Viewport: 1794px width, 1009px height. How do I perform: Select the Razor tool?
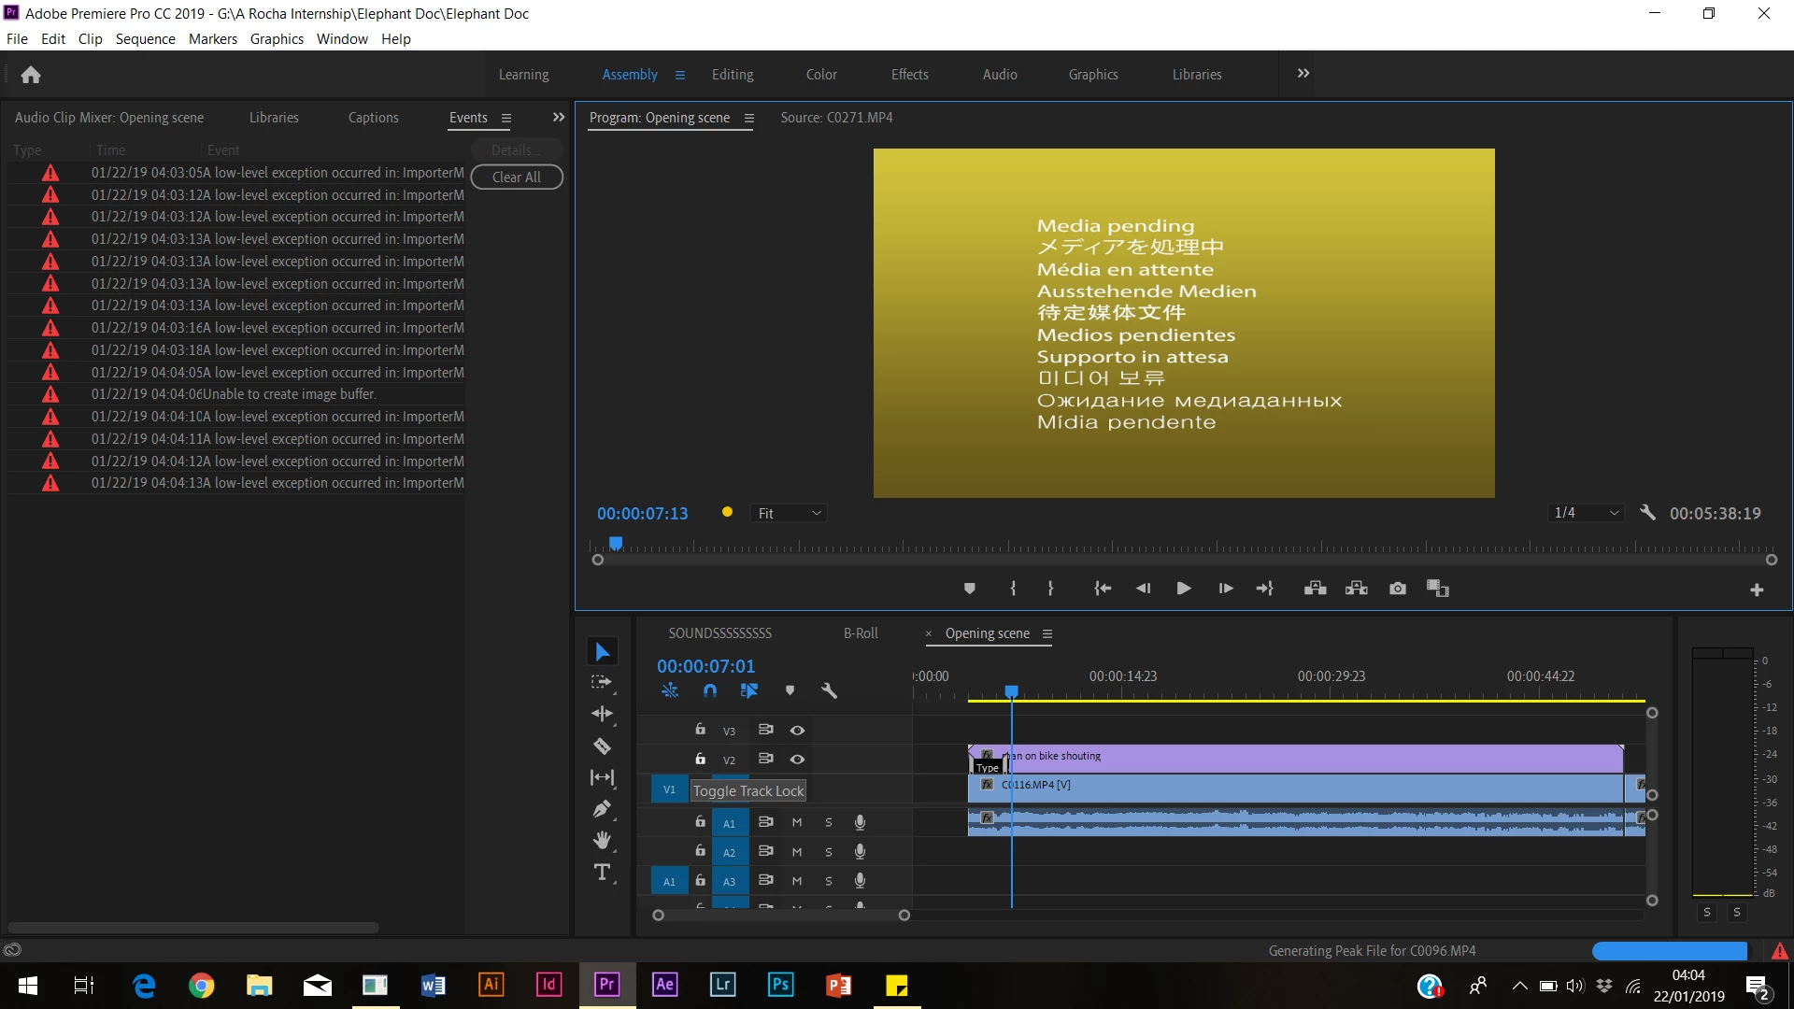click(602, 746)
